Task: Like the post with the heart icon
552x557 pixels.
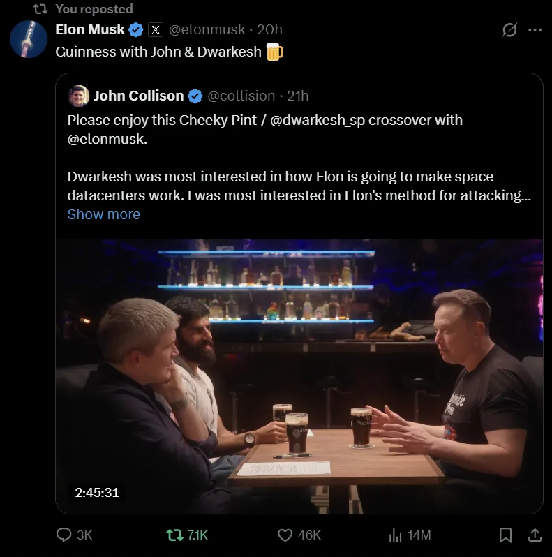Action: click(x=285, y=535)
